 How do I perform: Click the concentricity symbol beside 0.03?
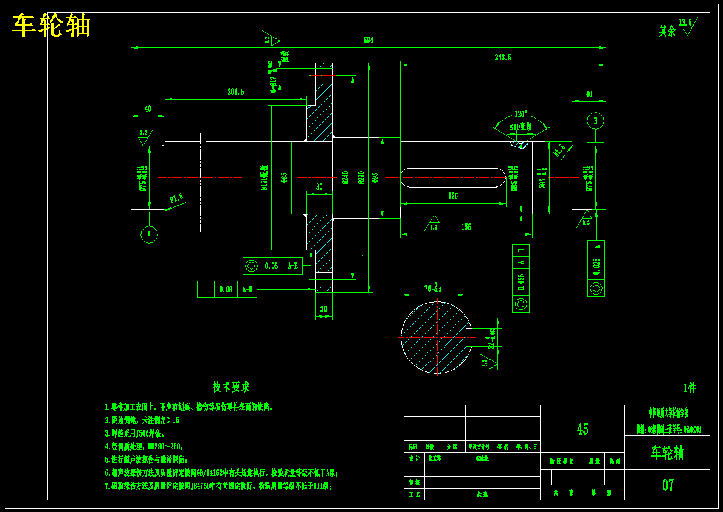(x=251, y=266)
